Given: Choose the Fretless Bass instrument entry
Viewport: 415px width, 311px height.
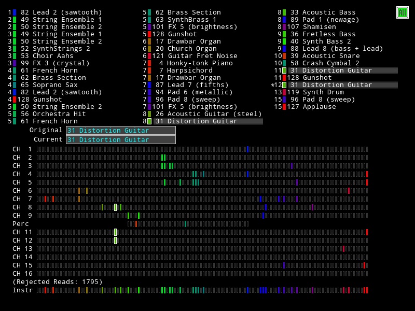Looking at the screenshot, I should (x=329, y=34).
